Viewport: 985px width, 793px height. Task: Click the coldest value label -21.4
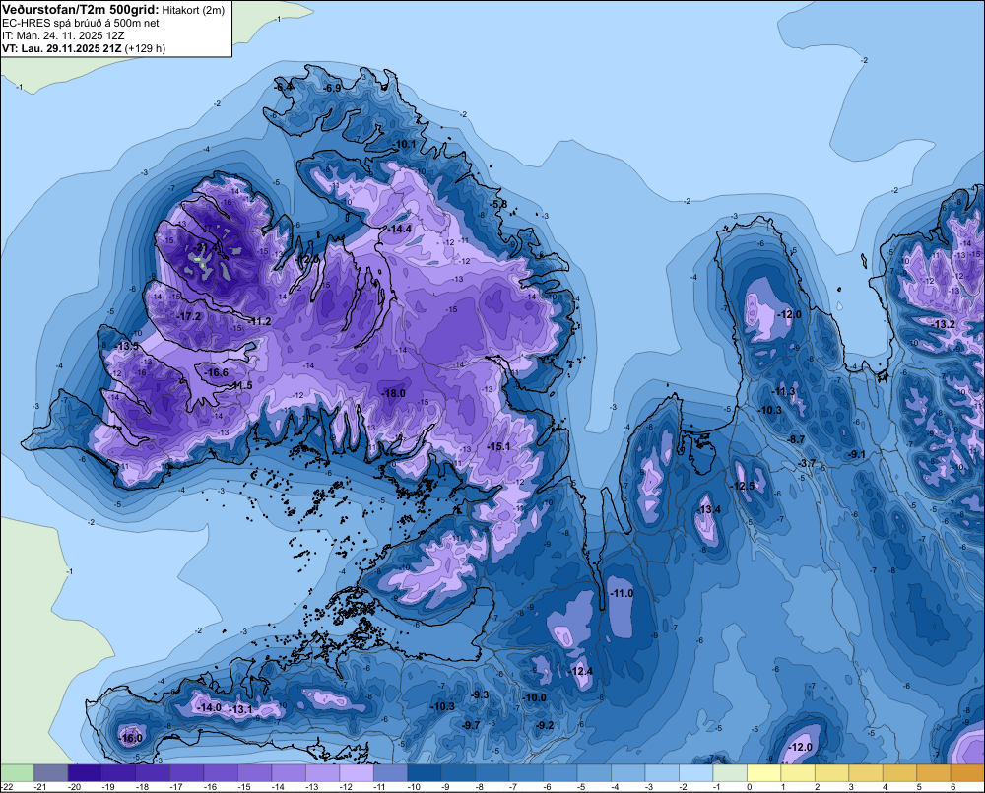click(x=206, y=247)
